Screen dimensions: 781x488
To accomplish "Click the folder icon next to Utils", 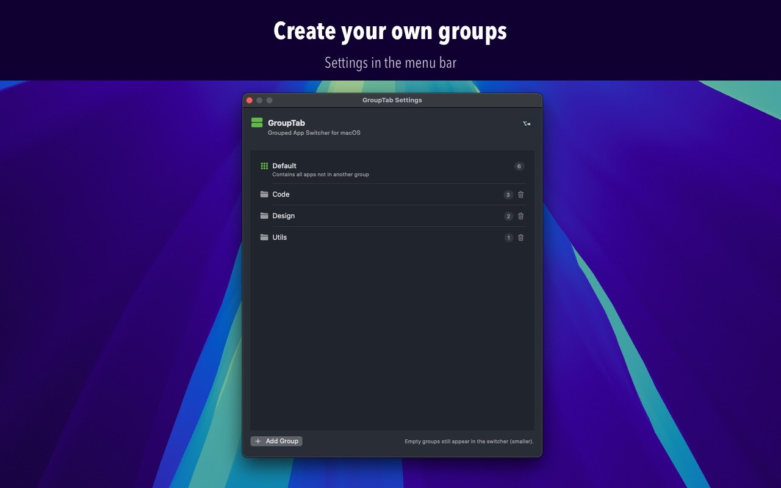I will (x=264, y=237).
